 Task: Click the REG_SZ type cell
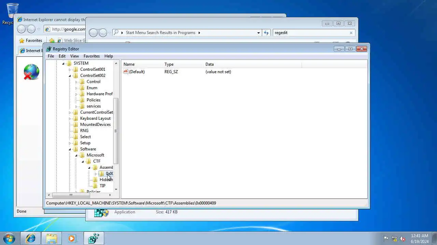pos(171,72)
